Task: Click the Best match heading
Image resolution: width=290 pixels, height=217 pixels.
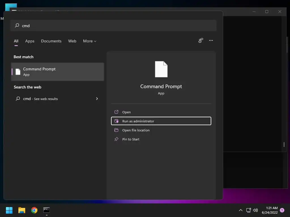Action: 24,57
